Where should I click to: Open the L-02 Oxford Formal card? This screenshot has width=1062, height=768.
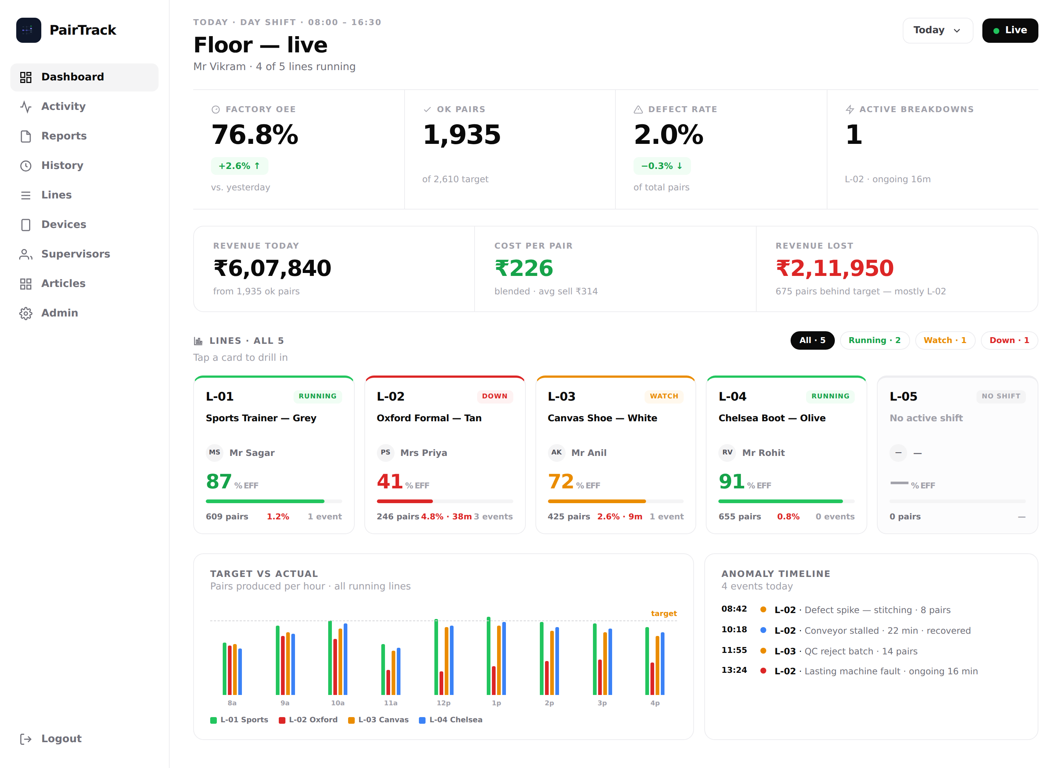tap(445, 455)
